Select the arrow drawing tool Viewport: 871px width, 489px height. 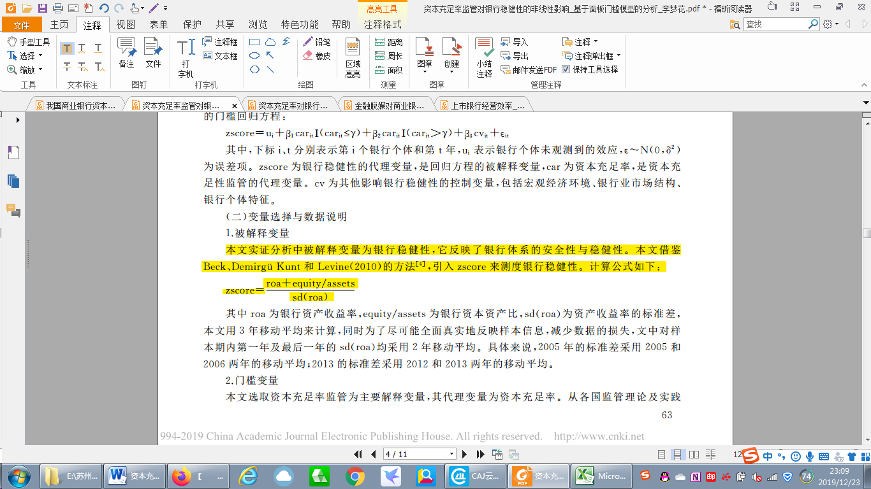pyautogui.click(x=270, y=56)
